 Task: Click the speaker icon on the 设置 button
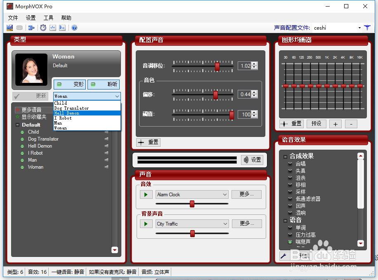point(246,160)
